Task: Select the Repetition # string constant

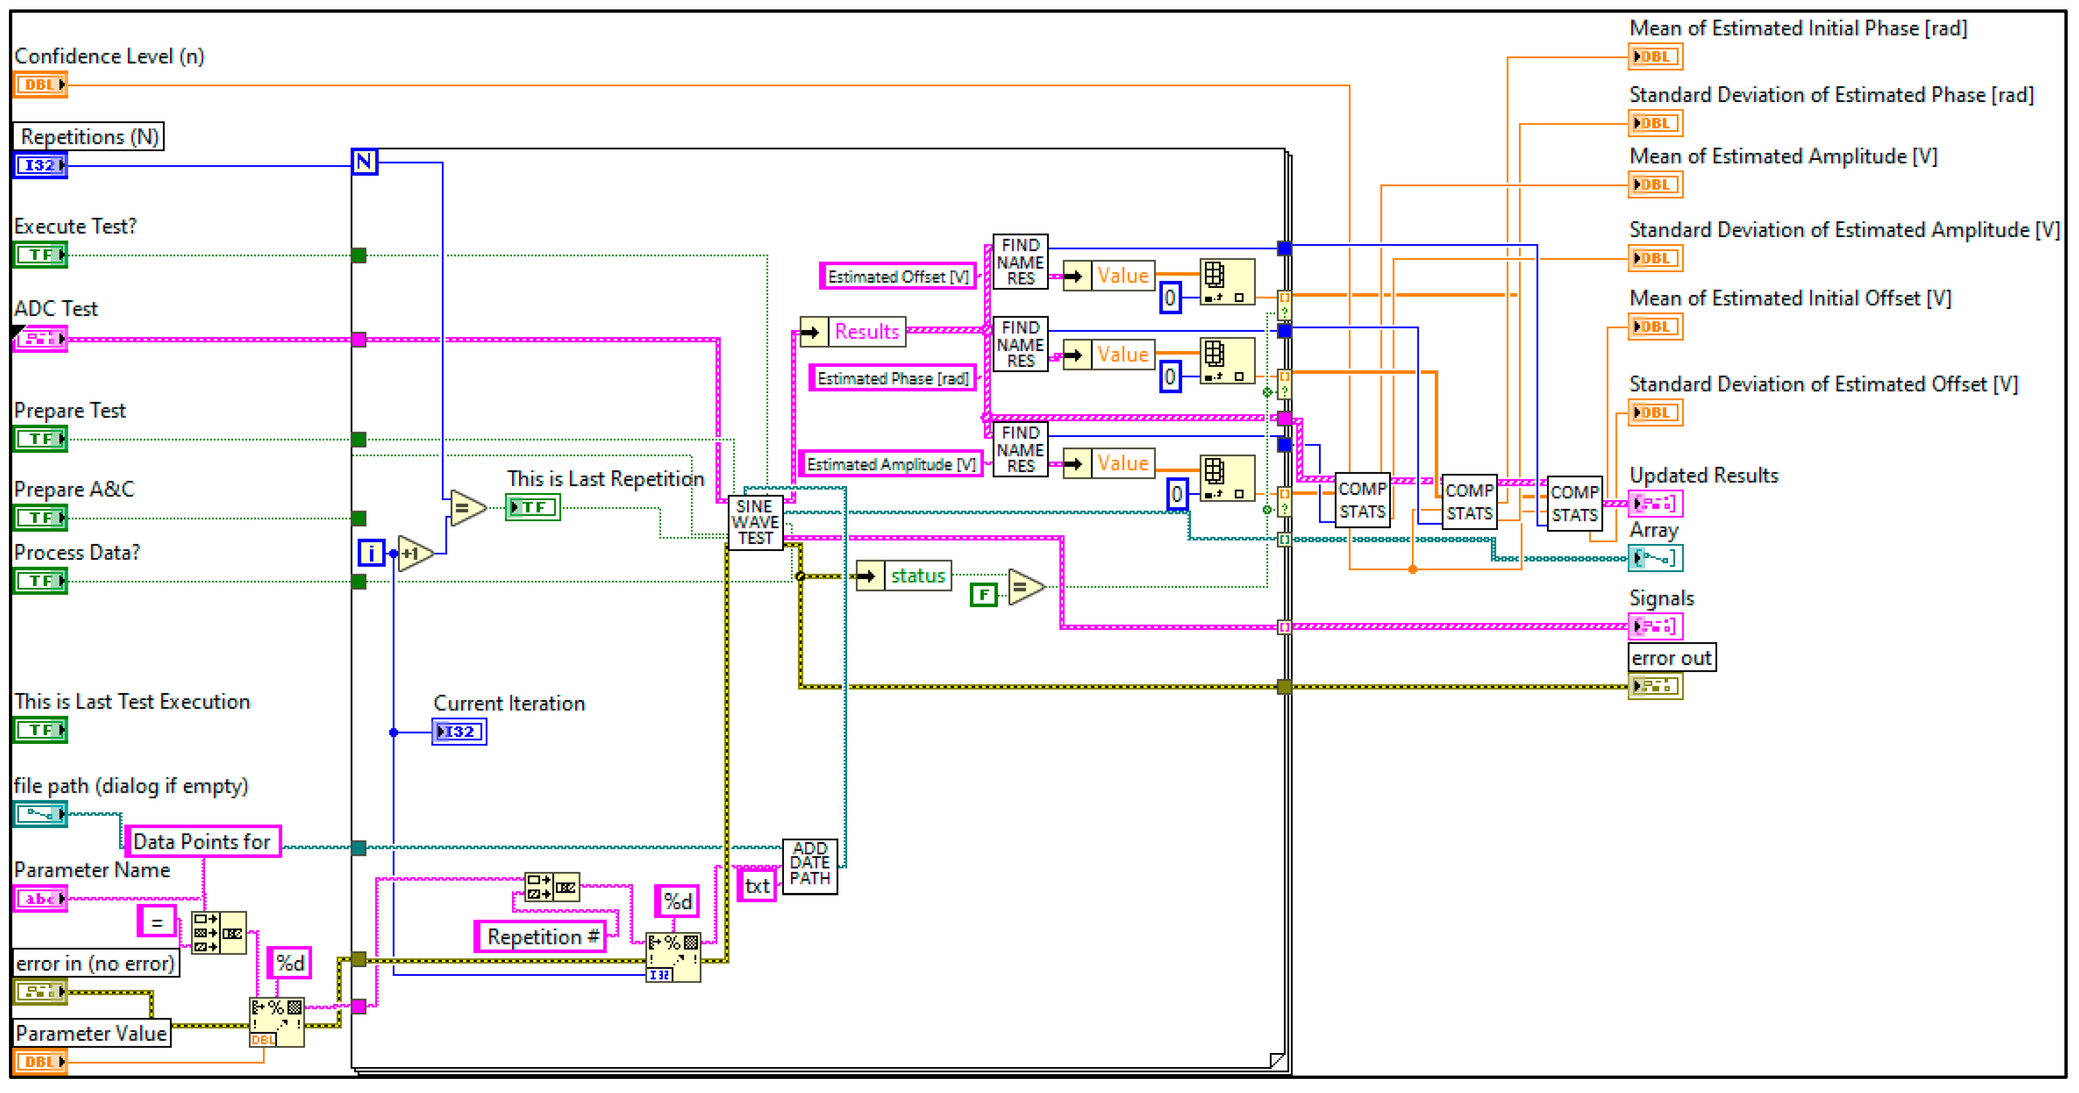Action: tap(541, 937)
